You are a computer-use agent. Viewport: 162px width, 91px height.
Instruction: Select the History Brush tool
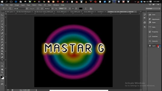[2, 42]
